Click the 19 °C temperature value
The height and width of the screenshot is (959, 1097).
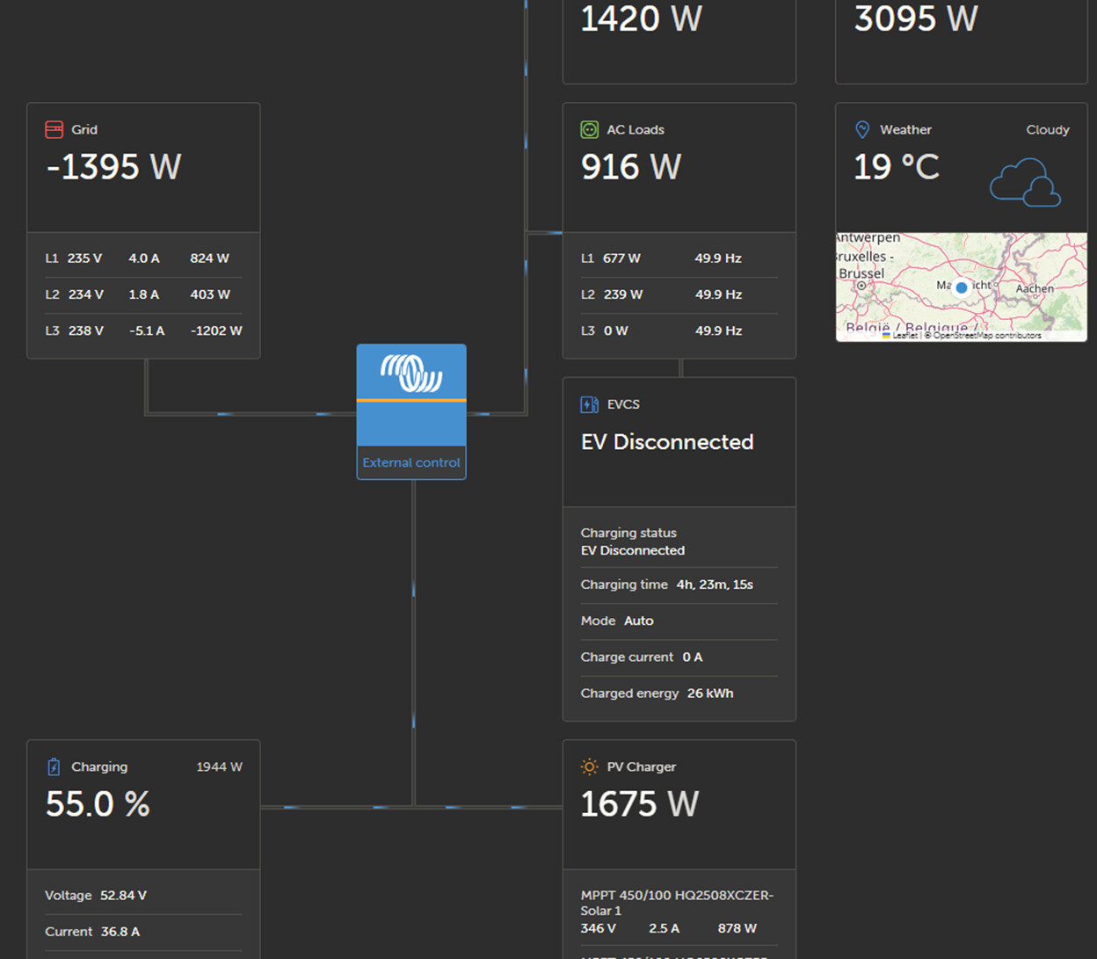(x=897, y=167)
